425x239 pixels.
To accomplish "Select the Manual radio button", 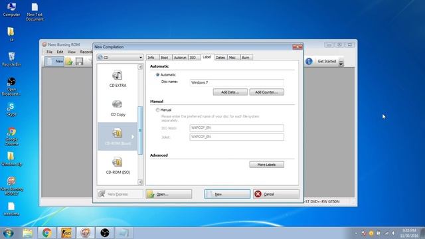I will pos(157,110).
